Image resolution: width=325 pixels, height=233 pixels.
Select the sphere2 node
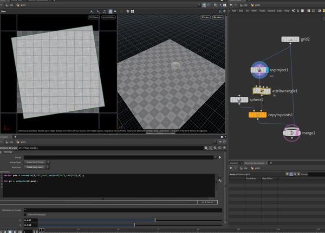(239, 99)
